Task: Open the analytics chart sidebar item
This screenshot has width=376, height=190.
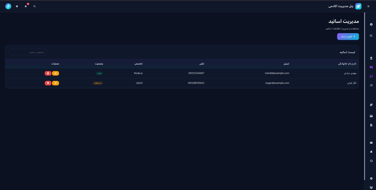Action: click(x=371, y=35)
